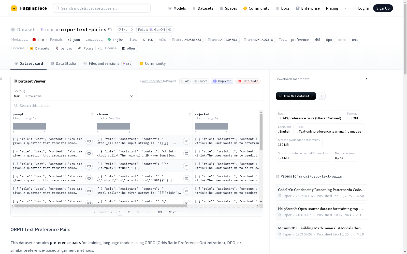The height and width of the screenshot is (254, 407).
Task: Open chat icon for fourth prompt row
Action: click(x=89, y=178)
